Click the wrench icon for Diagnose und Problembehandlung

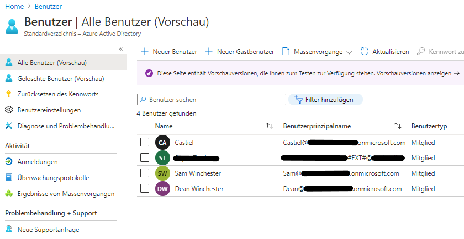[9, 126]
